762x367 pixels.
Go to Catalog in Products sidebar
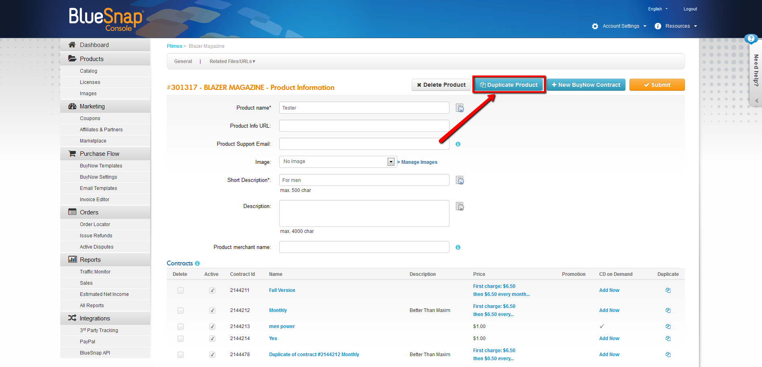pyautogui.click(x=88, y=71)
